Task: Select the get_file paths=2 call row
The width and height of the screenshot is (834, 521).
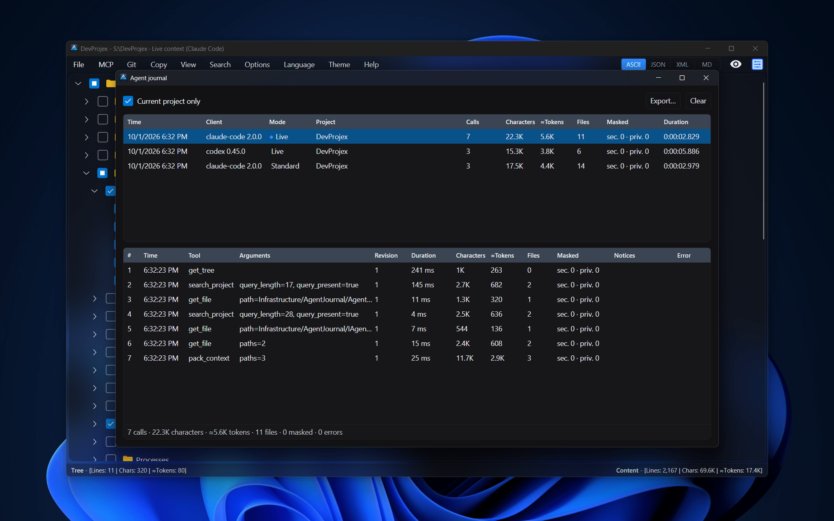Action: pos(417,344)
